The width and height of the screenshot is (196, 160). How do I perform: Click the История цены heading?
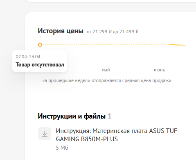[x=61, y=31]
